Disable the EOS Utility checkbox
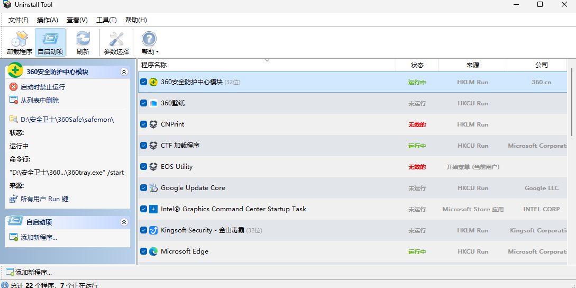 pos(144,167)
